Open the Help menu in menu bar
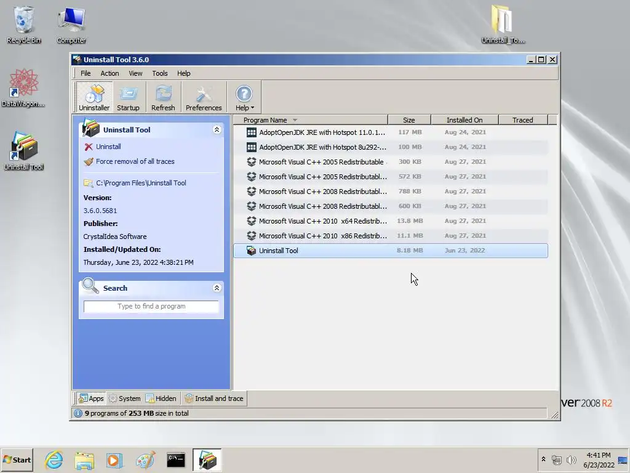This screenshot has height=473, width=630. (183, 73)
